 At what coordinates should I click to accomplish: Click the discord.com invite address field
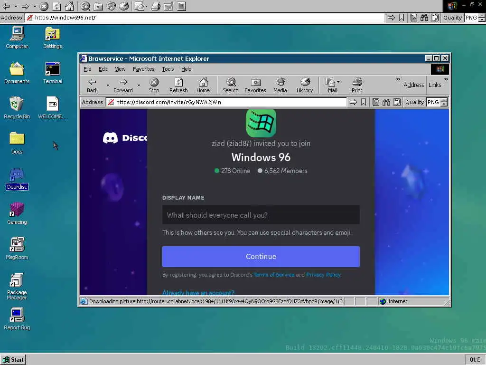226,102
